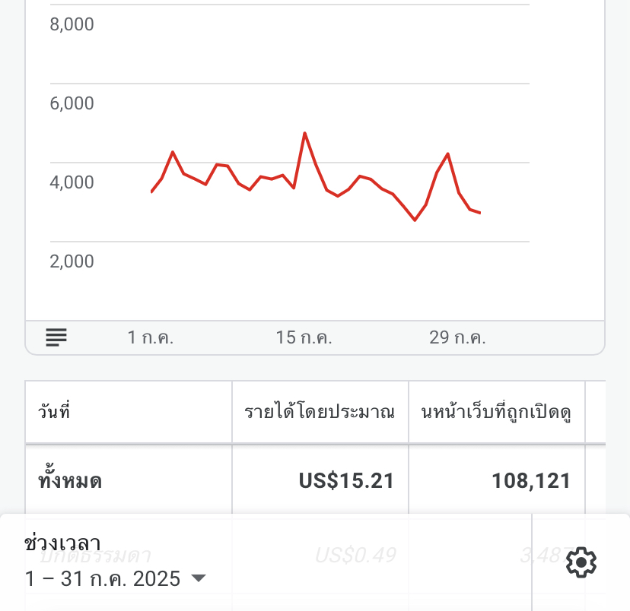Click the 29 ก.ค. axis date label
The image size is (630, 611).
tap(457, 337)
